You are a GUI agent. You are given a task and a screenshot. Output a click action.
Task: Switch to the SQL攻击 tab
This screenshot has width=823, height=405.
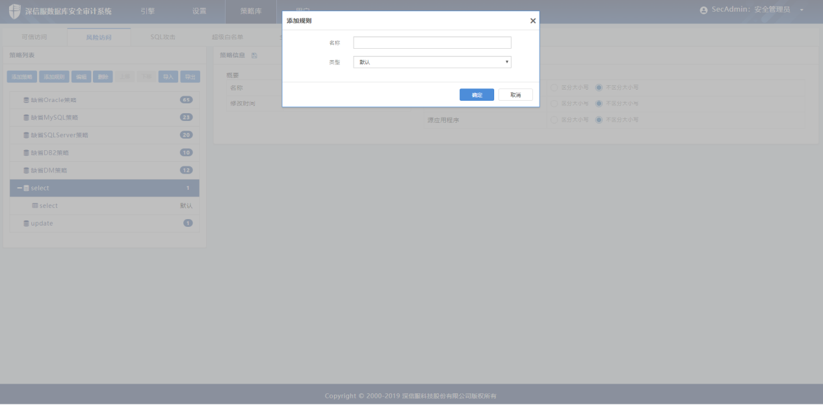pyautogui.click(x=163, y=37)
